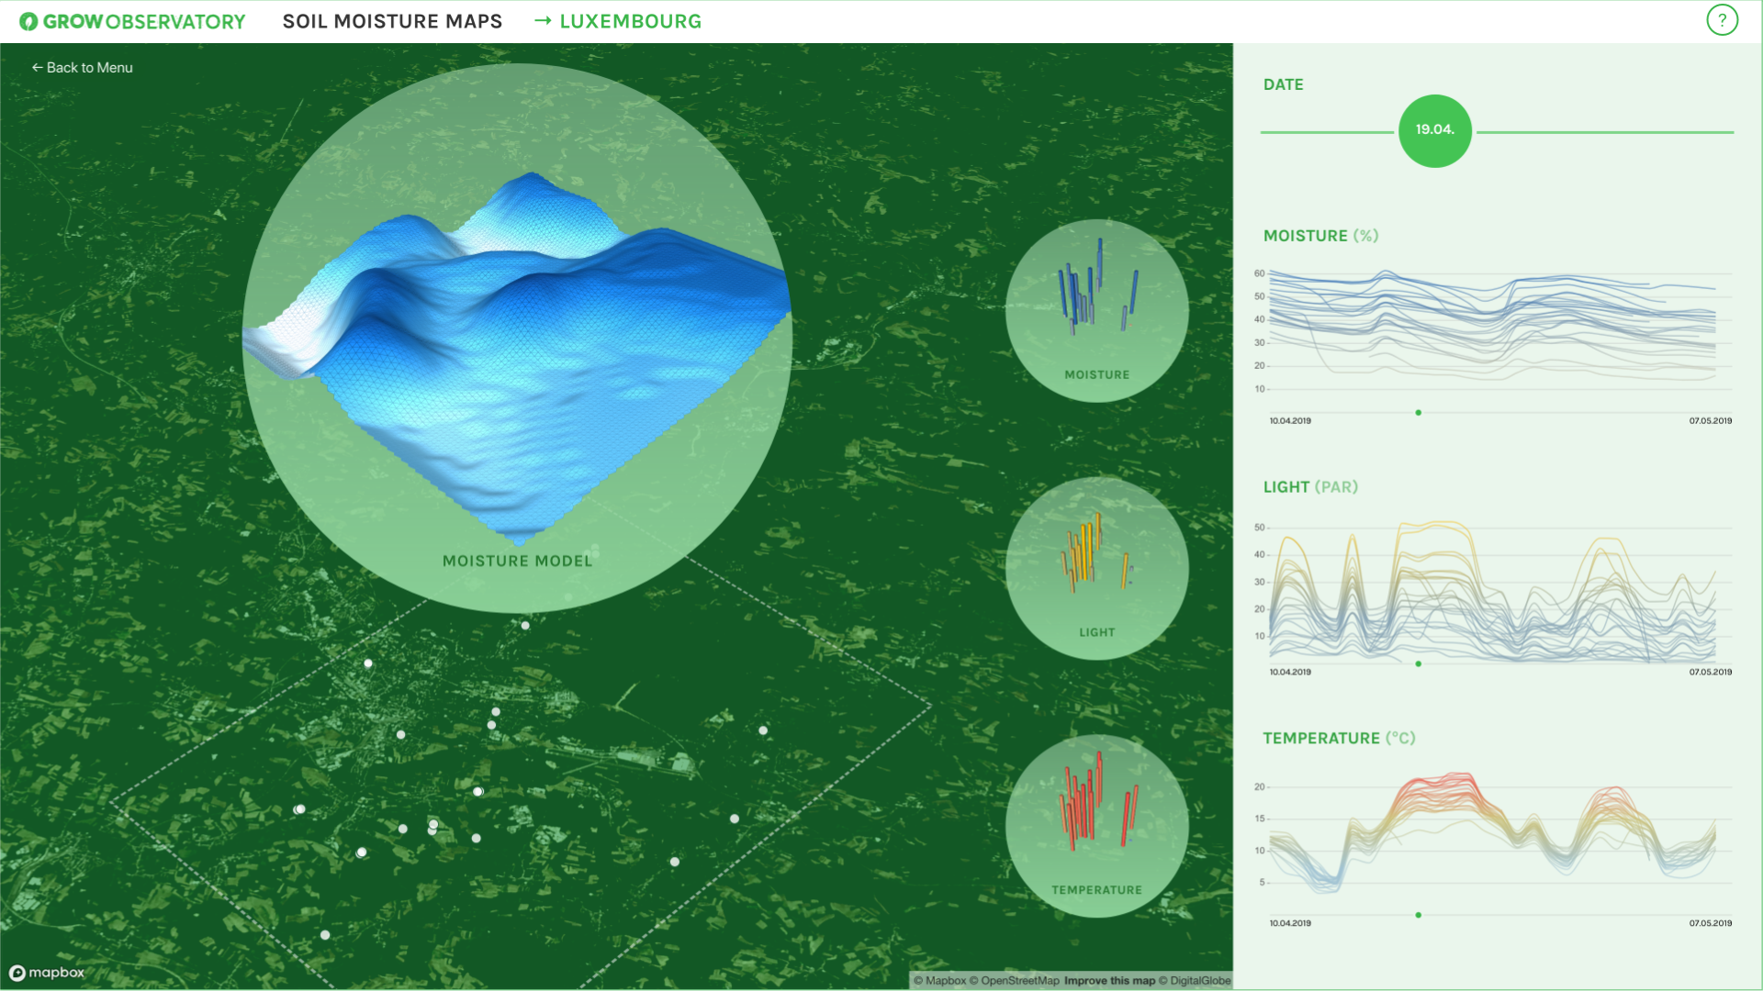Click the green marker under Moisture chart
1763x991 pixels.
[1419, 413]
